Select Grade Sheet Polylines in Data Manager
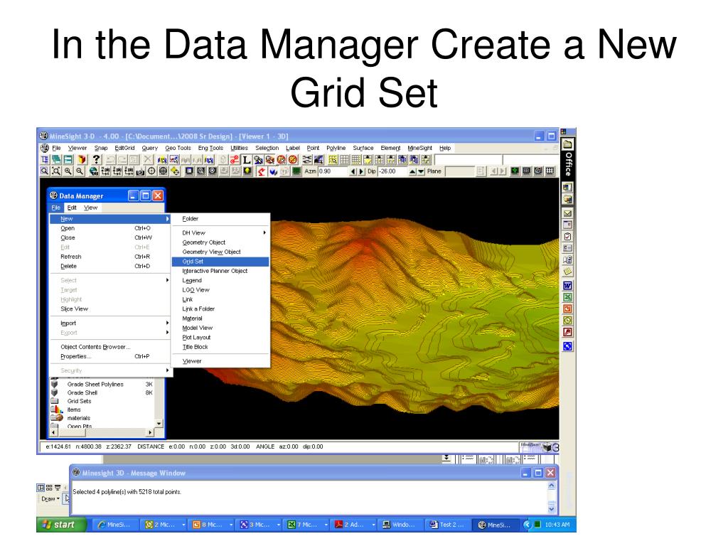The width and height of the screenshot is (728, 546). click(95, 385)
